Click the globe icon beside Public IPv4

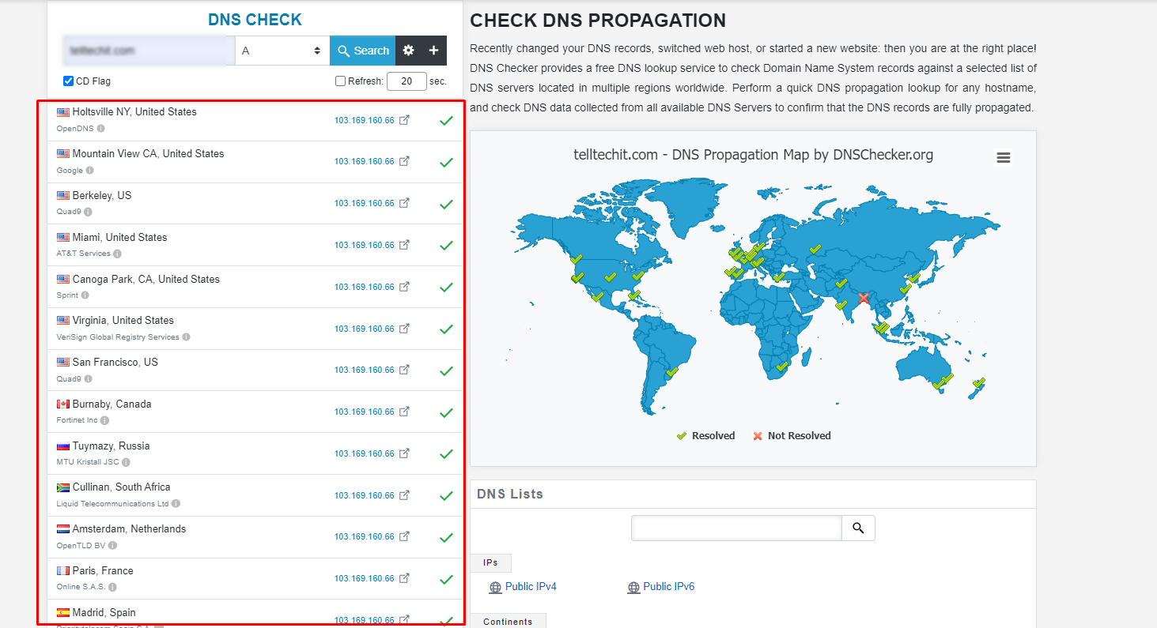[495, 587]
